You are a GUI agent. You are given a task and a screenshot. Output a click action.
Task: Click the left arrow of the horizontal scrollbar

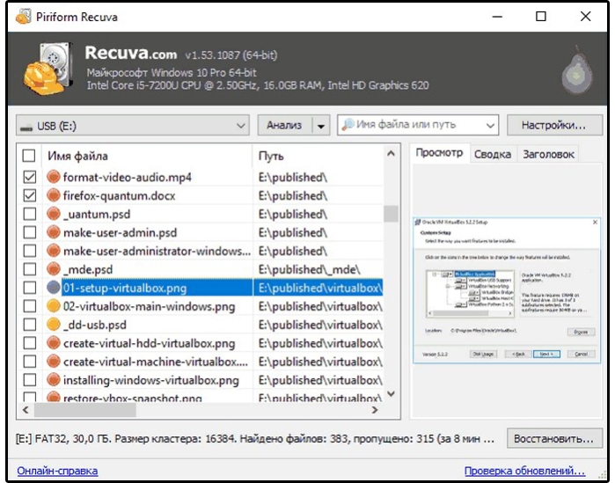click(x=26, y=410)
